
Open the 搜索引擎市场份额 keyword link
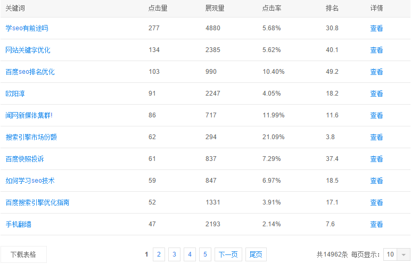pyautogui.click(x=31, y=137)
